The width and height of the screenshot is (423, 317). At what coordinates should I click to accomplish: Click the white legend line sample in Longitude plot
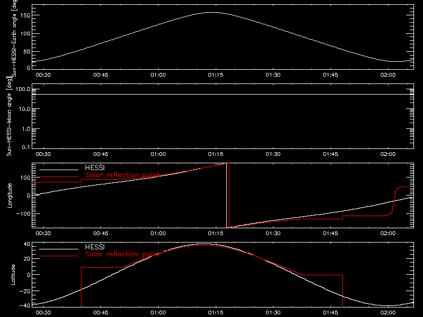click(x=59, y=170)
